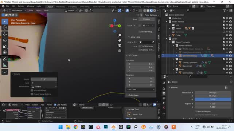Switch perspective/orthographic grid icon

pyautogui.click(x=120, y=51)
